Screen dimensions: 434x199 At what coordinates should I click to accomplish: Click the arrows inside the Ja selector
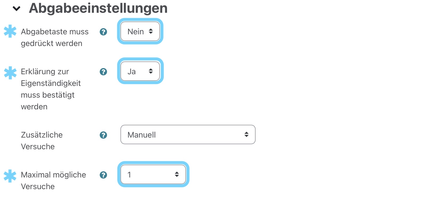tap(151, 71)
